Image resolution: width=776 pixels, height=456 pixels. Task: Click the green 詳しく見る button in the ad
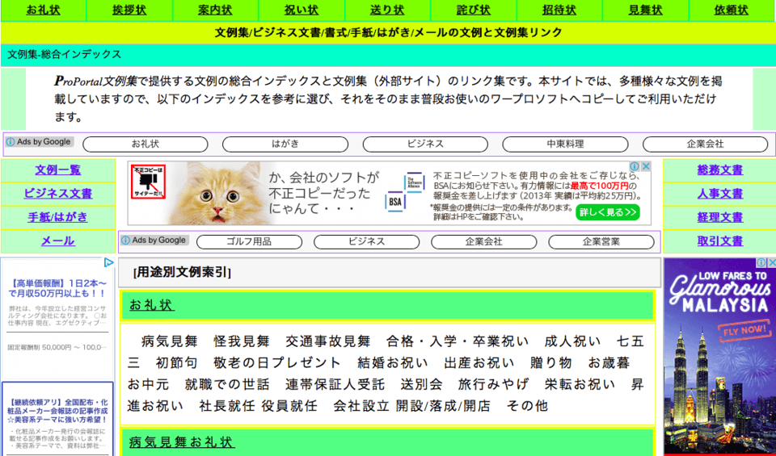point(608,212)
